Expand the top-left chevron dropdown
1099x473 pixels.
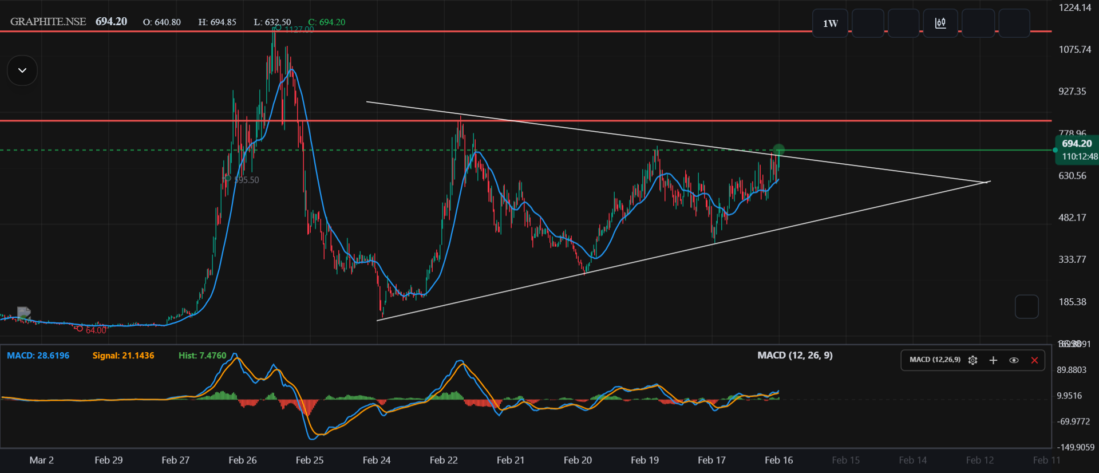click(22, 70)
